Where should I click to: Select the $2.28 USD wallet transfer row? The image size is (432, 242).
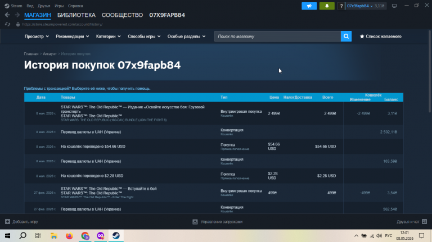pyautogui.click(x=214, y=176)
